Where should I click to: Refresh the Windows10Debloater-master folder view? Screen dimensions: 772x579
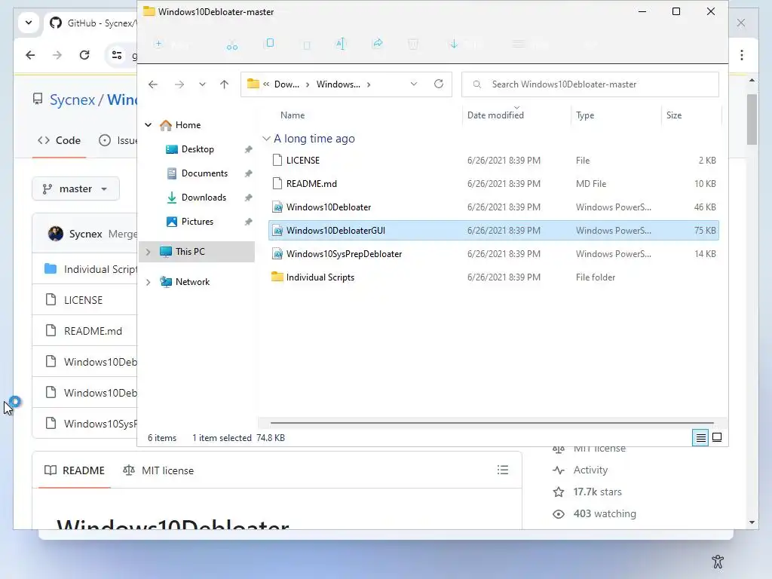439,84
